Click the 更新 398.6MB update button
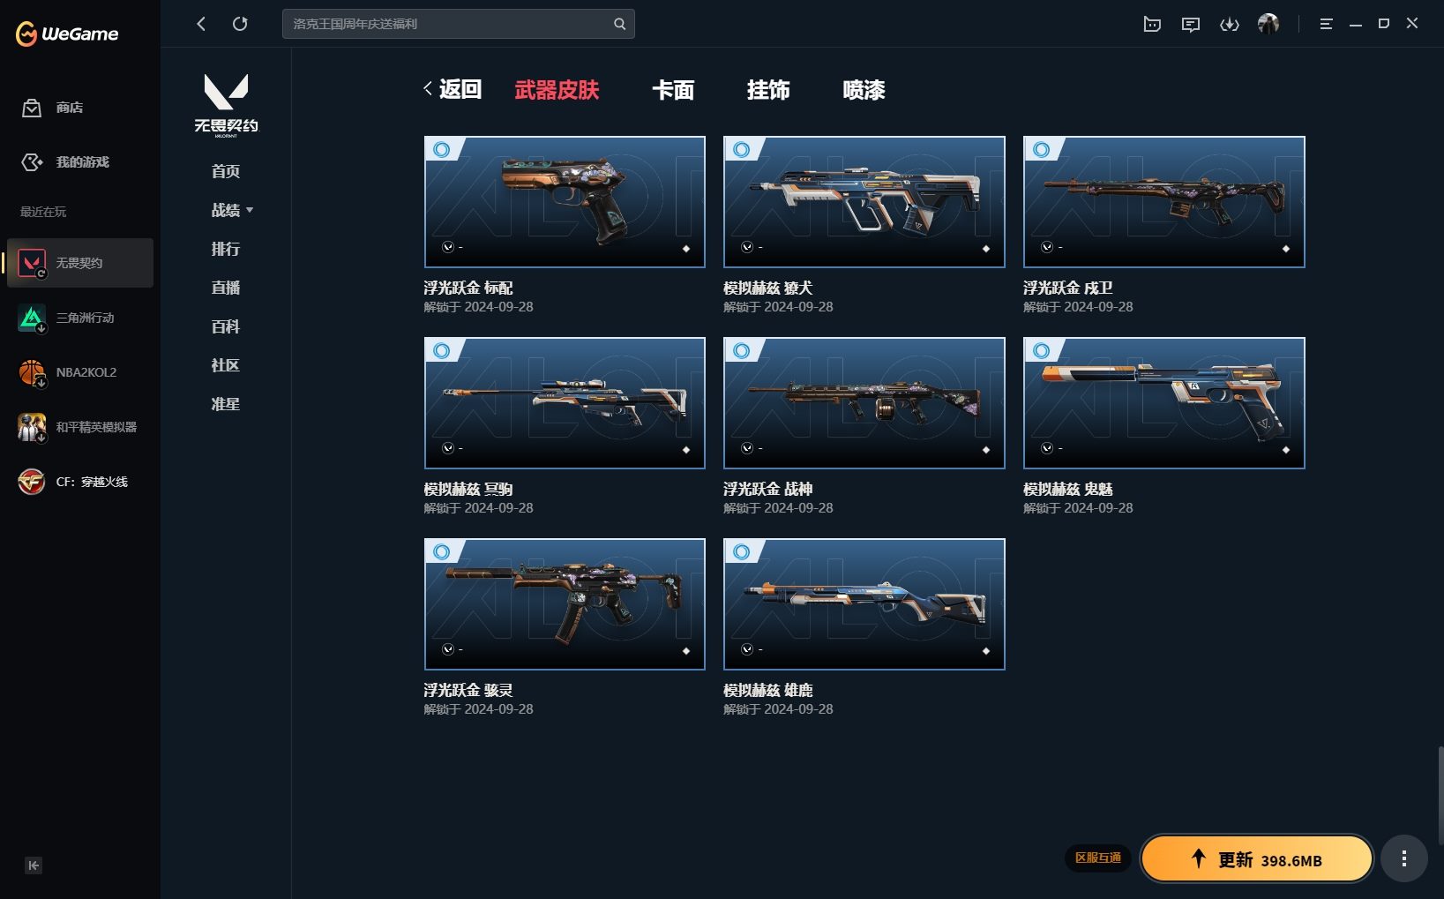Viewport: 1444px width, 899px height. (1257, 859)
